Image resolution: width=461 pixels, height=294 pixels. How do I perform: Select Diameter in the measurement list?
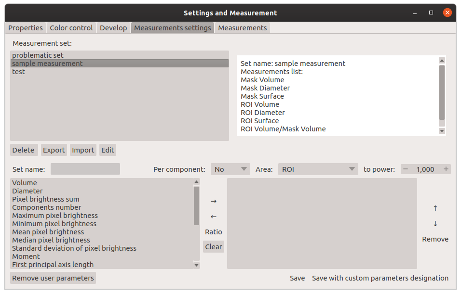(102, 191)
